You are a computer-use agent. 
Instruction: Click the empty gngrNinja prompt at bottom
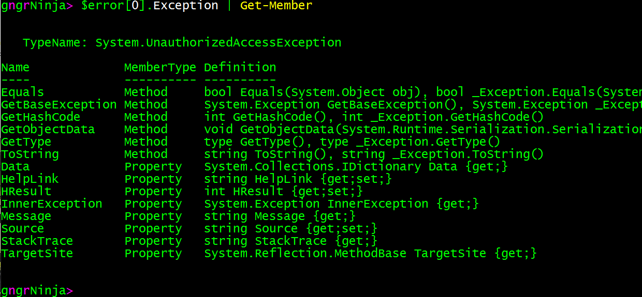(x=36, y=290)
